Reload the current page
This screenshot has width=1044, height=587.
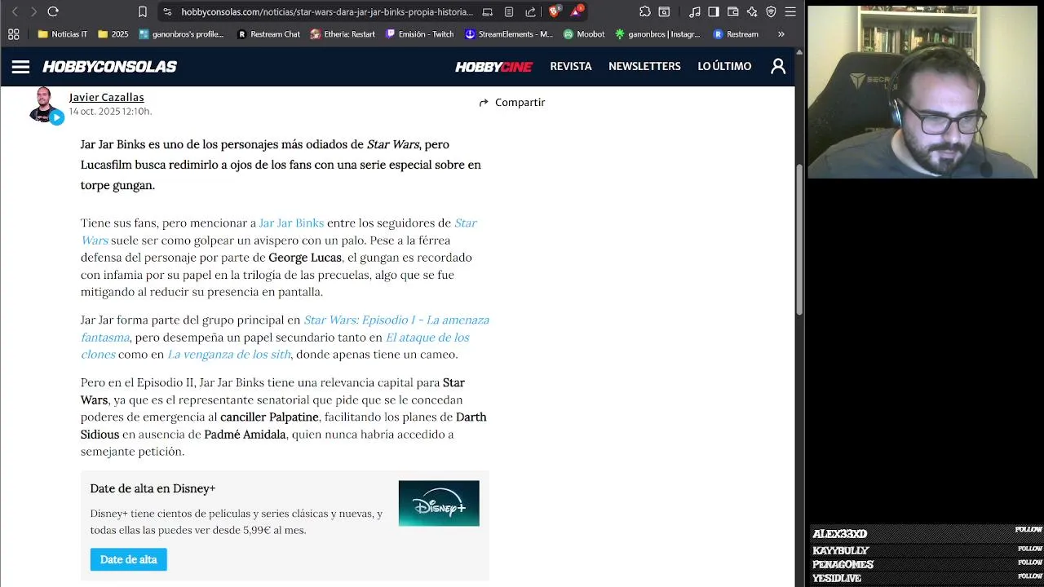[53, 11]
